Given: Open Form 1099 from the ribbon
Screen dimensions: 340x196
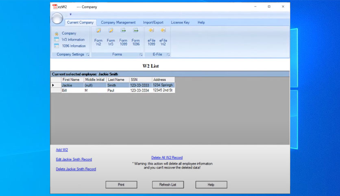Looking at the screenshot, I should 123,37.
